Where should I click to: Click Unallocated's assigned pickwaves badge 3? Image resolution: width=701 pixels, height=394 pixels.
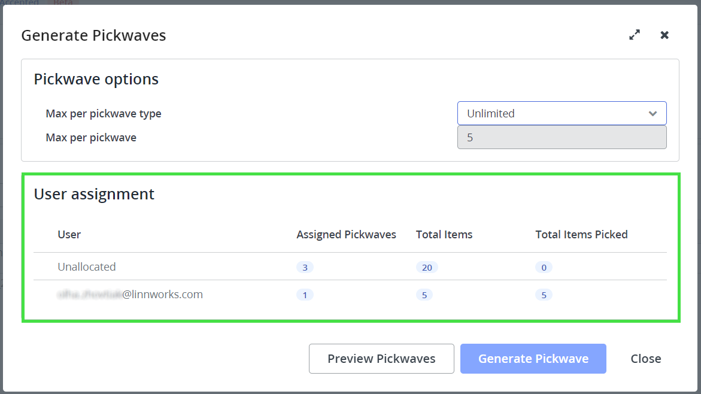coord(305,268)
